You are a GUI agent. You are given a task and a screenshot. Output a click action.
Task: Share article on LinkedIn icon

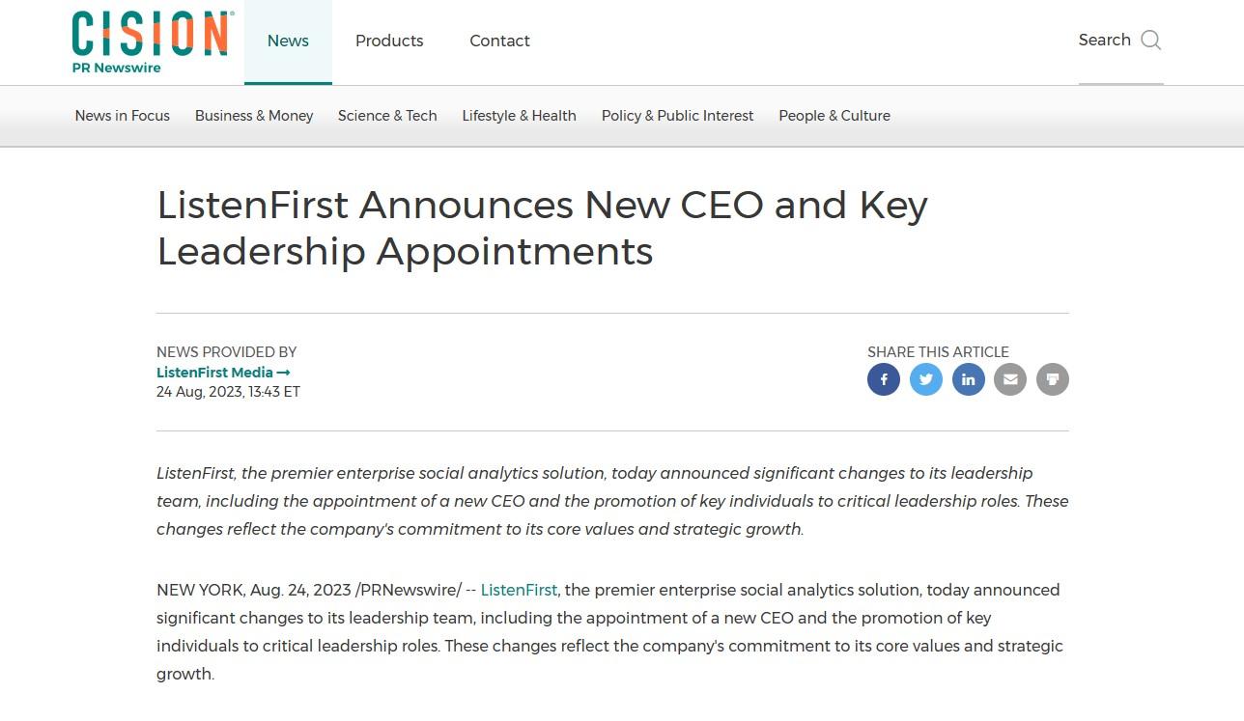[x=969, y=379]
